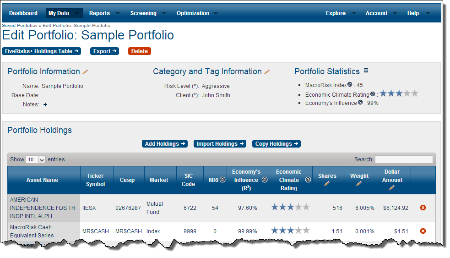The width and height of the screenshot is (450, 258).
Task: Delete the MacroRisk Cash Equivalent row
Action: (x=423, y=231)
